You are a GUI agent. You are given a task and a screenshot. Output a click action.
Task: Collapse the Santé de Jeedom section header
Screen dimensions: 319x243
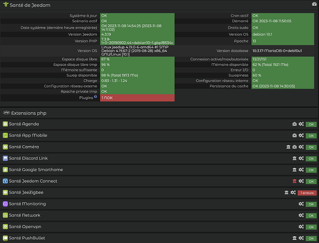click(x=30, y=5)
